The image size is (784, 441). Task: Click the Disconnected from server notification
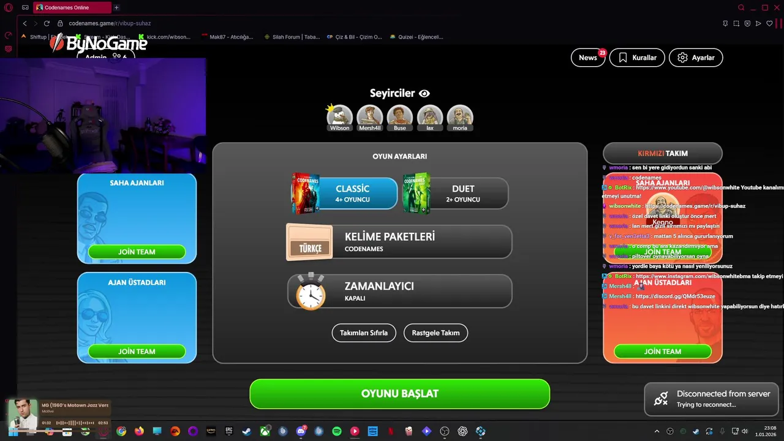pos(711,399)
